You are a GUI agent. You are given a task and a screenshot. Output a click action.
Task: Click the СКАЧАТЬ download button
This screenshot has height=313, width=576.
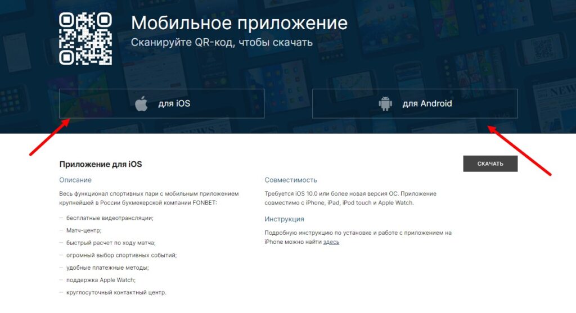pos(490,164)
